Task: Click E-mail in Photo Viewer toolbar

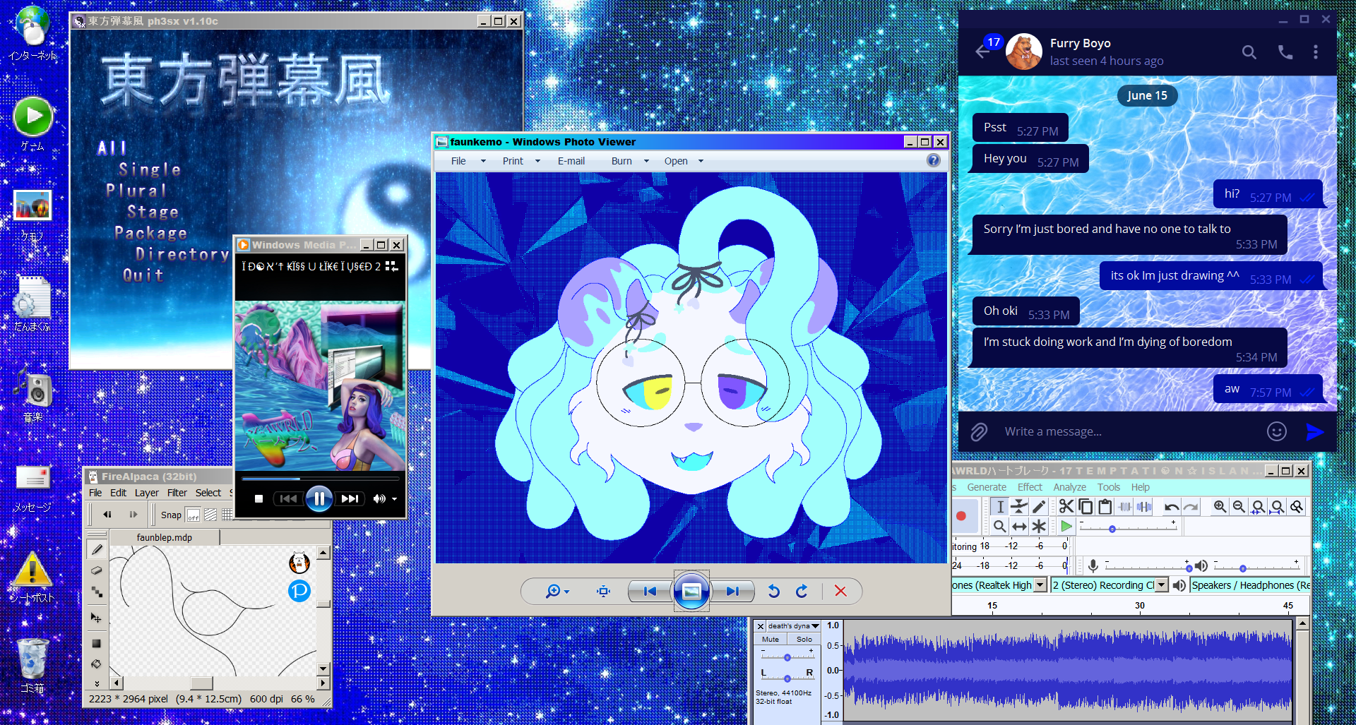Action: (571, 161)
